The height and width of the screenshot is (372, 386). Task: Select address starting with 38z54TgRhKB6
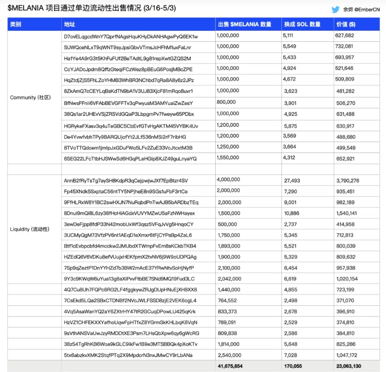(x=131, y=344)
